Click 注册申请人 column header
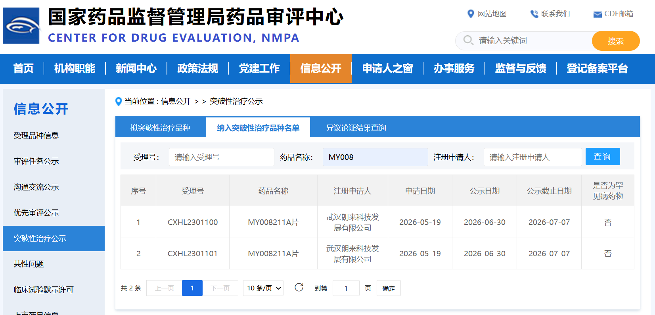Image resolution: width=655 pixels, height=315 pixels. coord(352,191)
